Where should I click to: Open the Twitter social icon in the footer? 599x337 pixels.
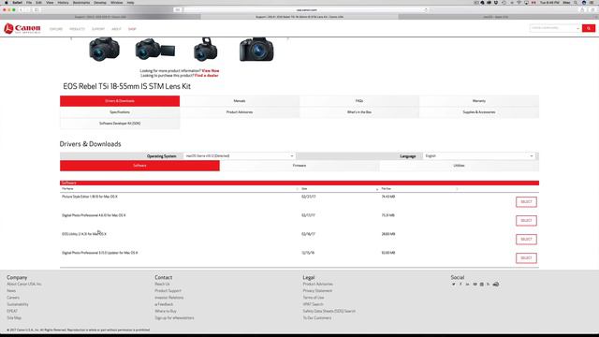pyautogui.click(x=453, y=285)
